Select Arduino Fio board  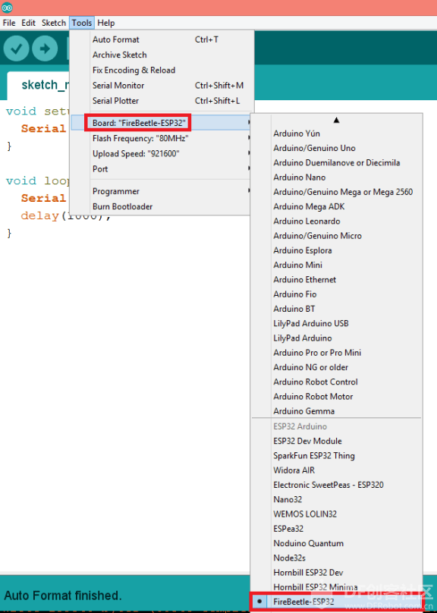pyautogui.click(x=336, y=294)
